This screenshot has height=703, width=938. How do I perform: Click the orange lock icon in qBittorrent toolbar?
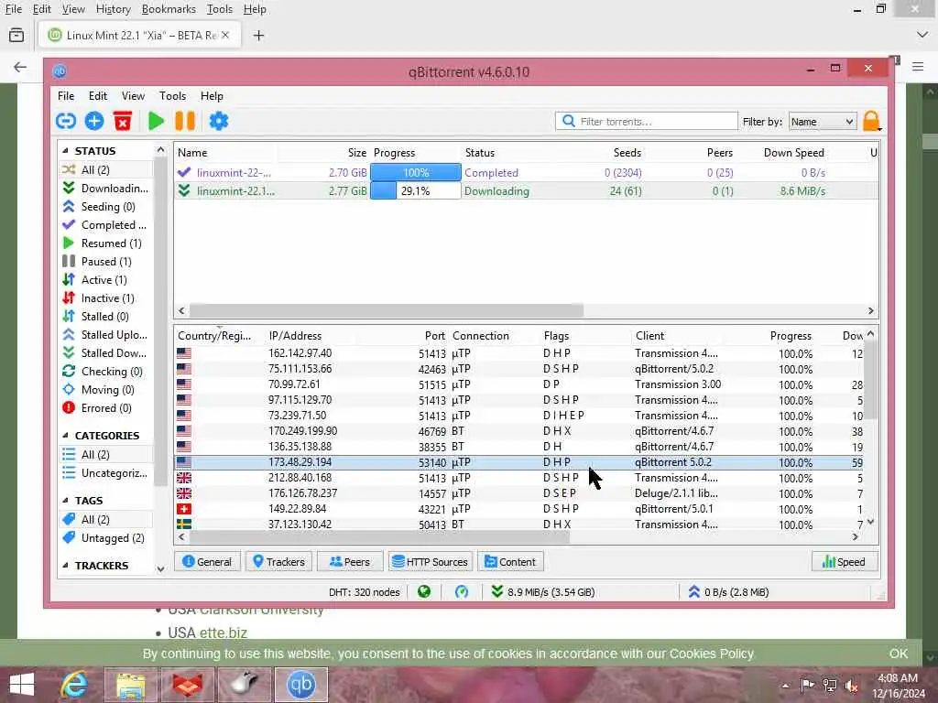872,122
